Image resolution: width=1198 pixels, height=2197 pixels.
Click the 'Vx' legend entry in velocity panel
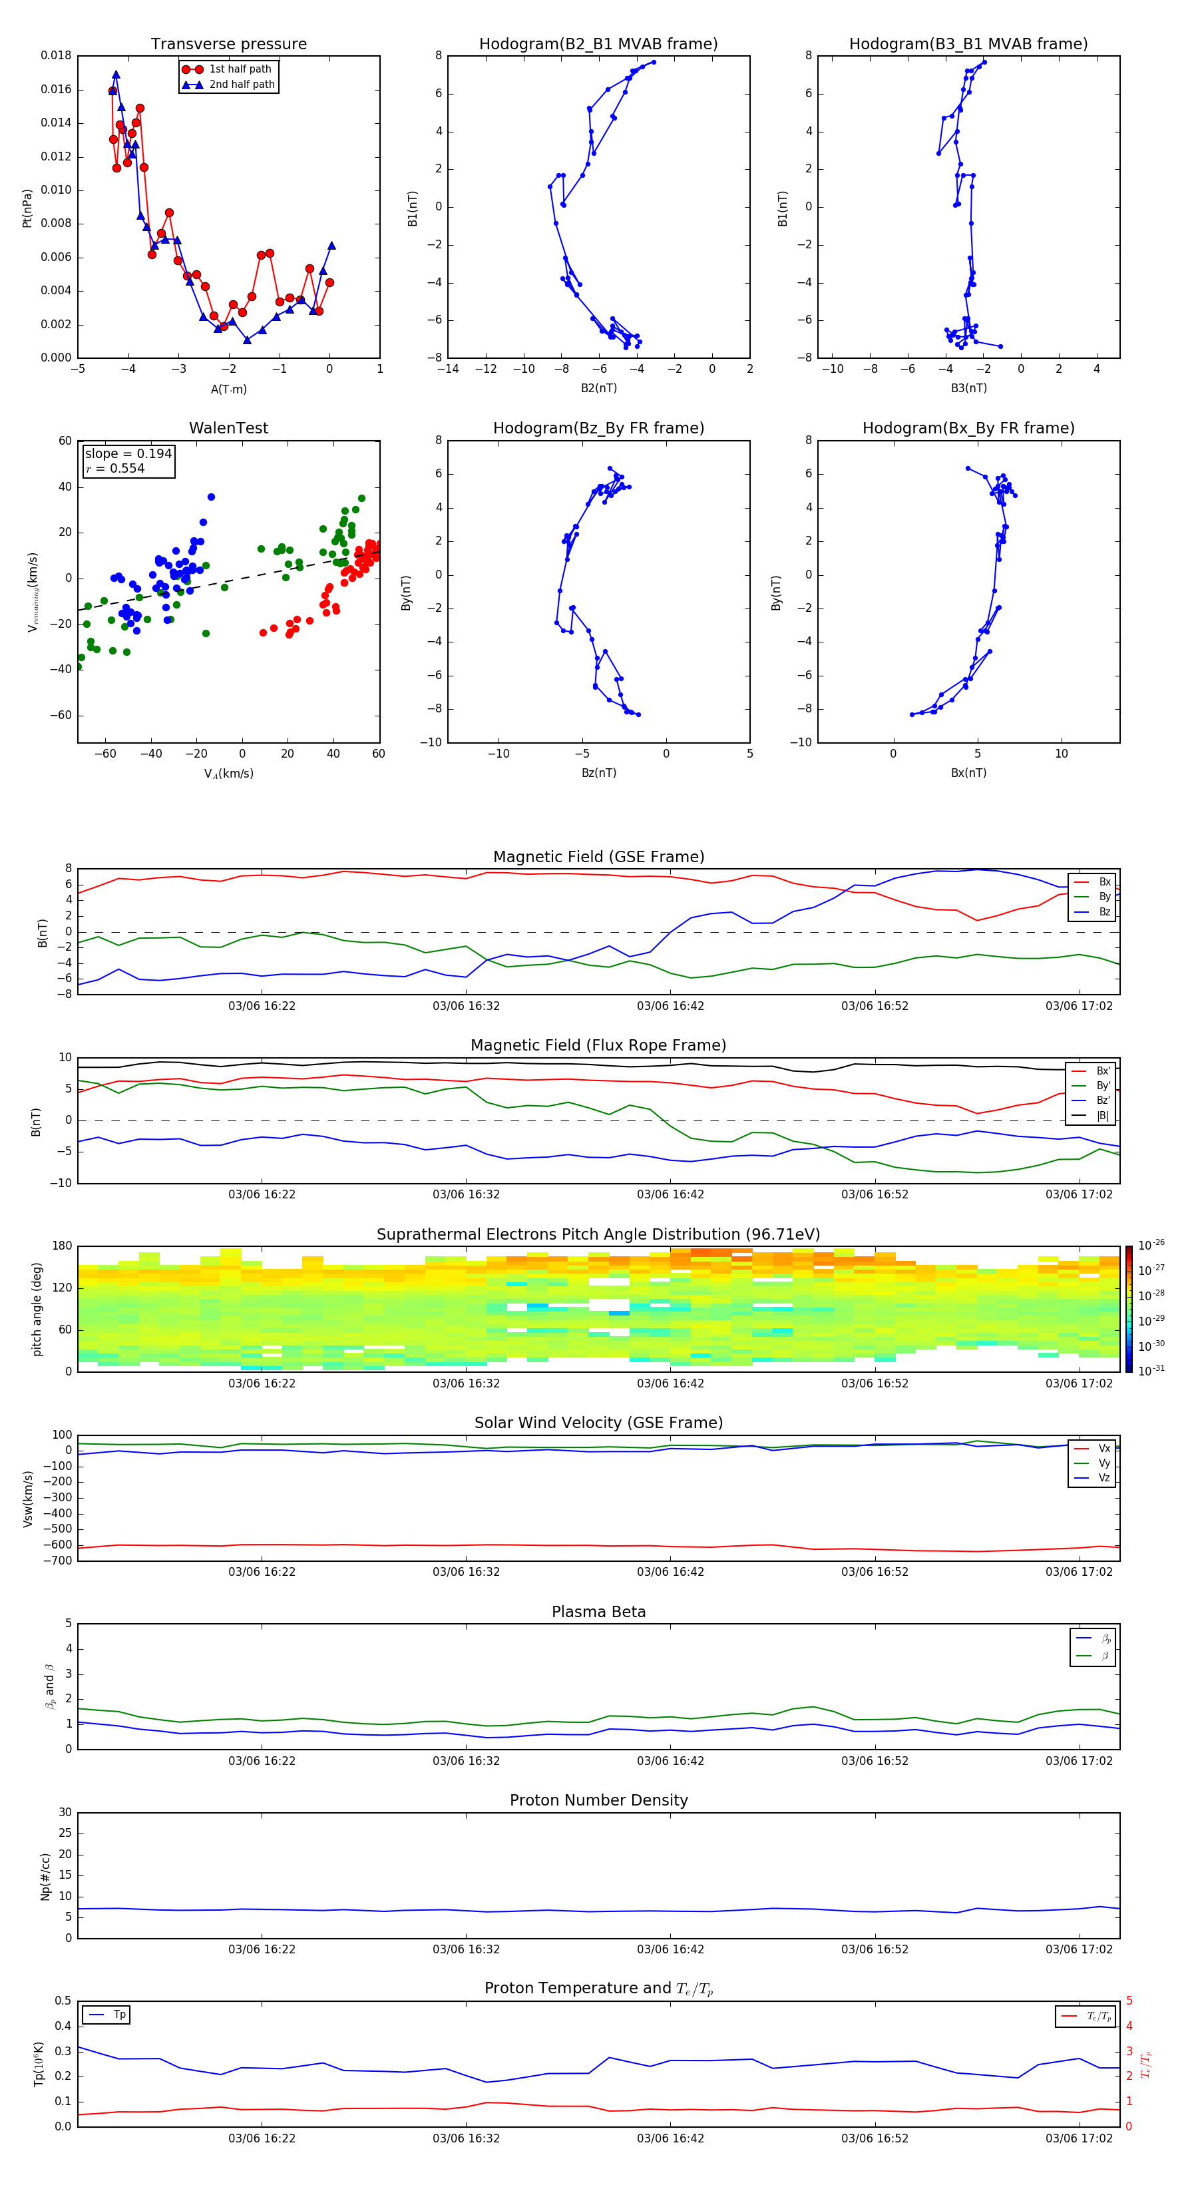1093,1448
